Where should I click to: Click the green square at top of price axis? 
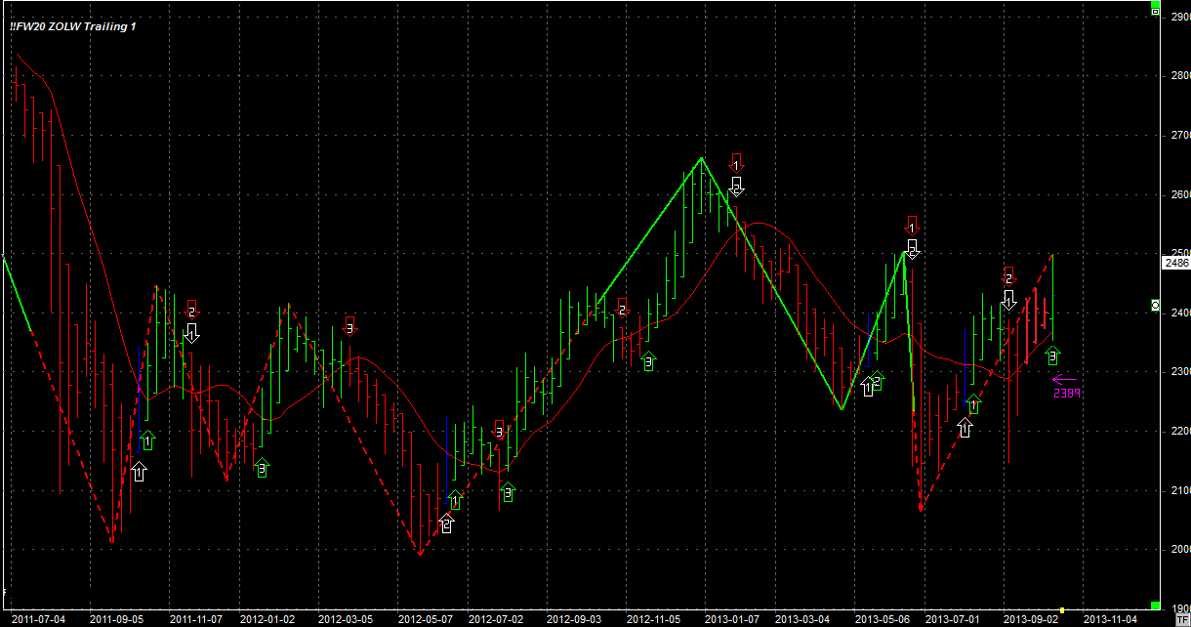[1155, 11]
